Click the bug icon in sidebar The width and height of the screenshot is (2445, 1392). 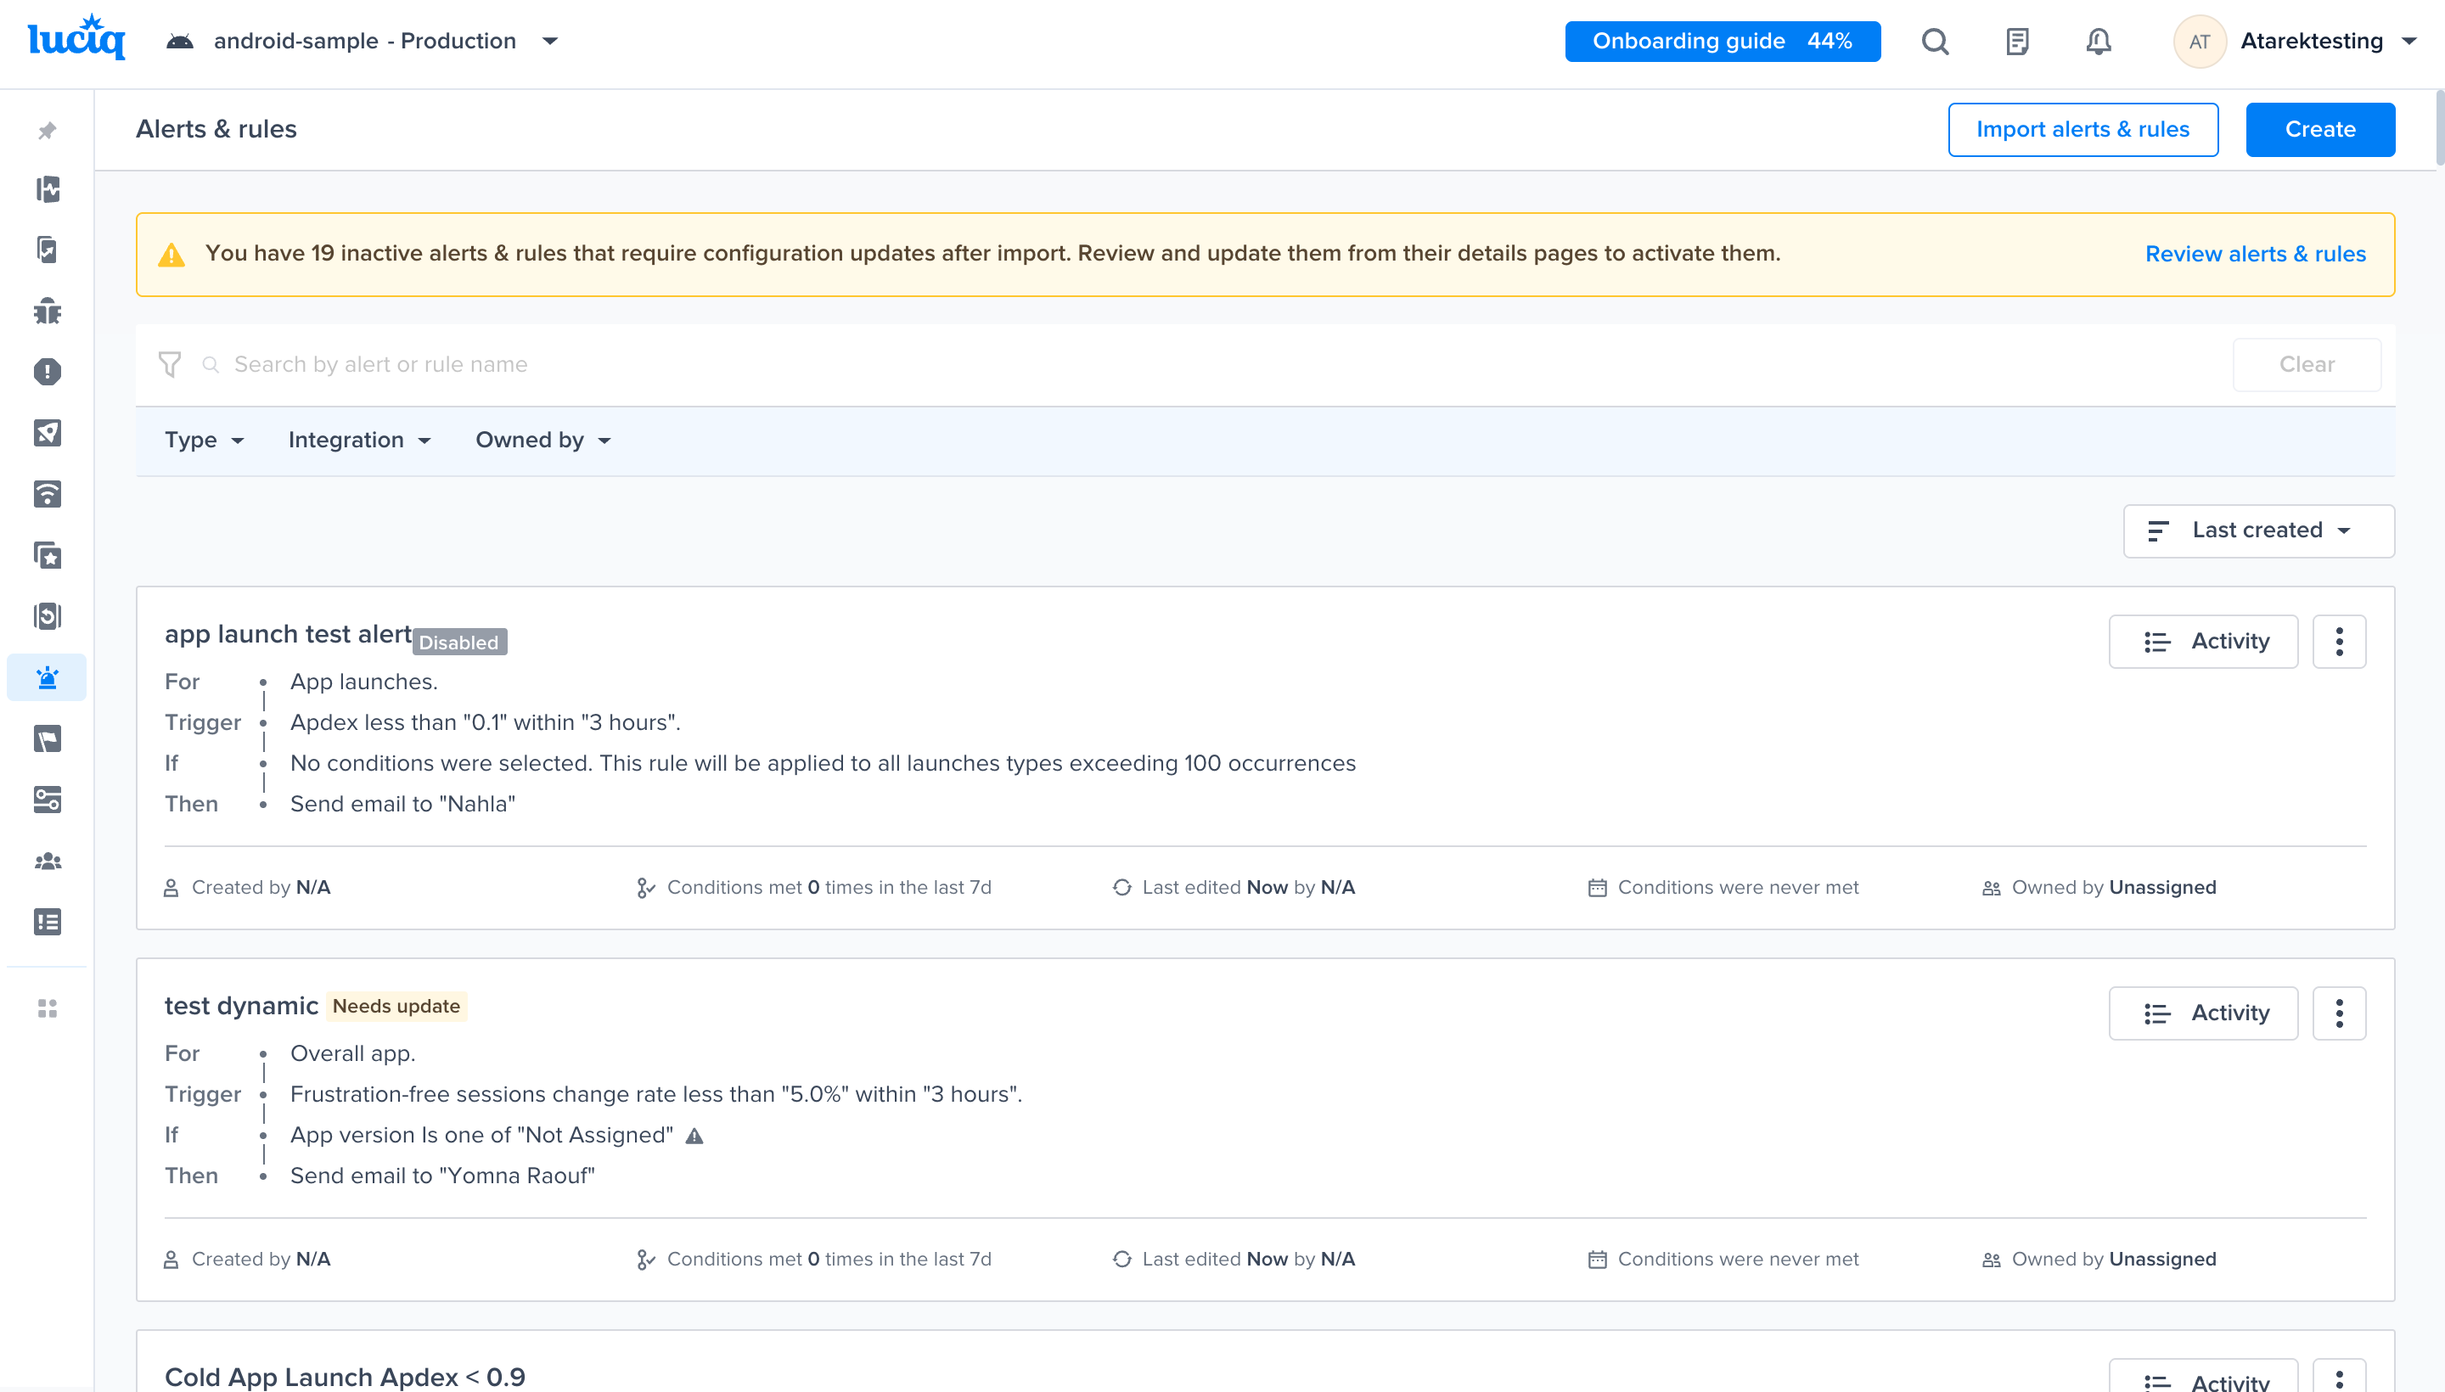tap(47, 312)
